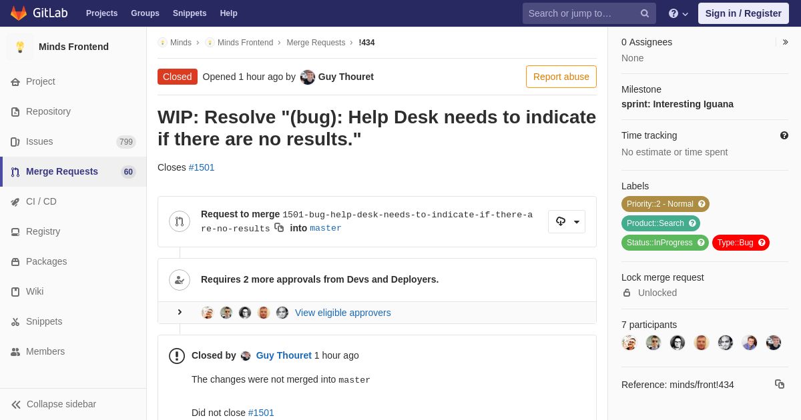Copy the source branch name
This screenshot has width=801, height=420.
point(279,228)
